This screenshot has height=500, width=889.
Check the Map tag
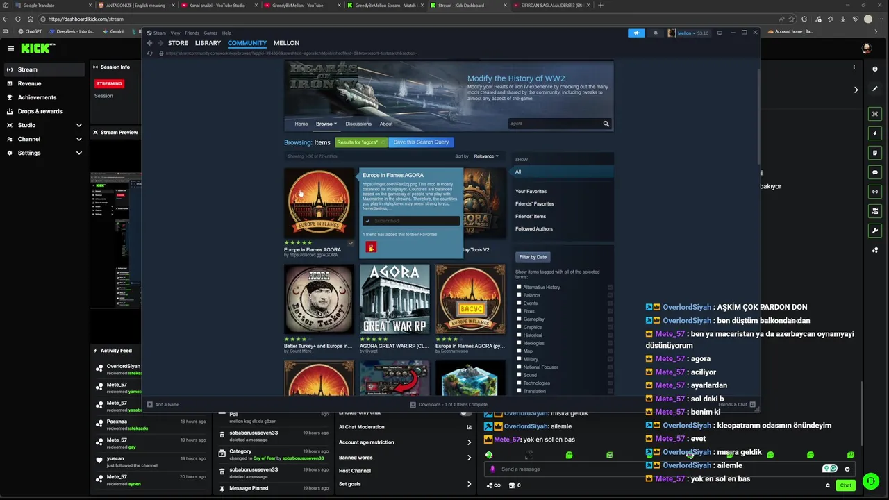pos(519,351)
